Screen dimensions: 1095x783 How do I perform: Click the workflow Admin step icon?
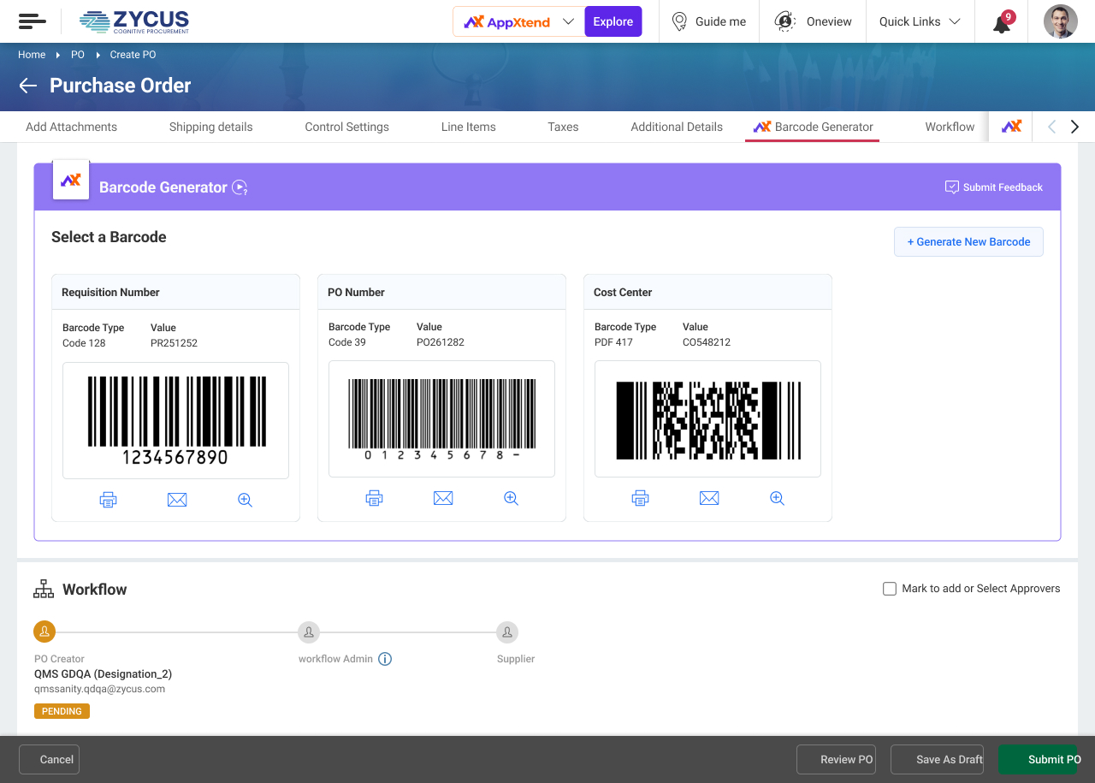coord(309,632)
